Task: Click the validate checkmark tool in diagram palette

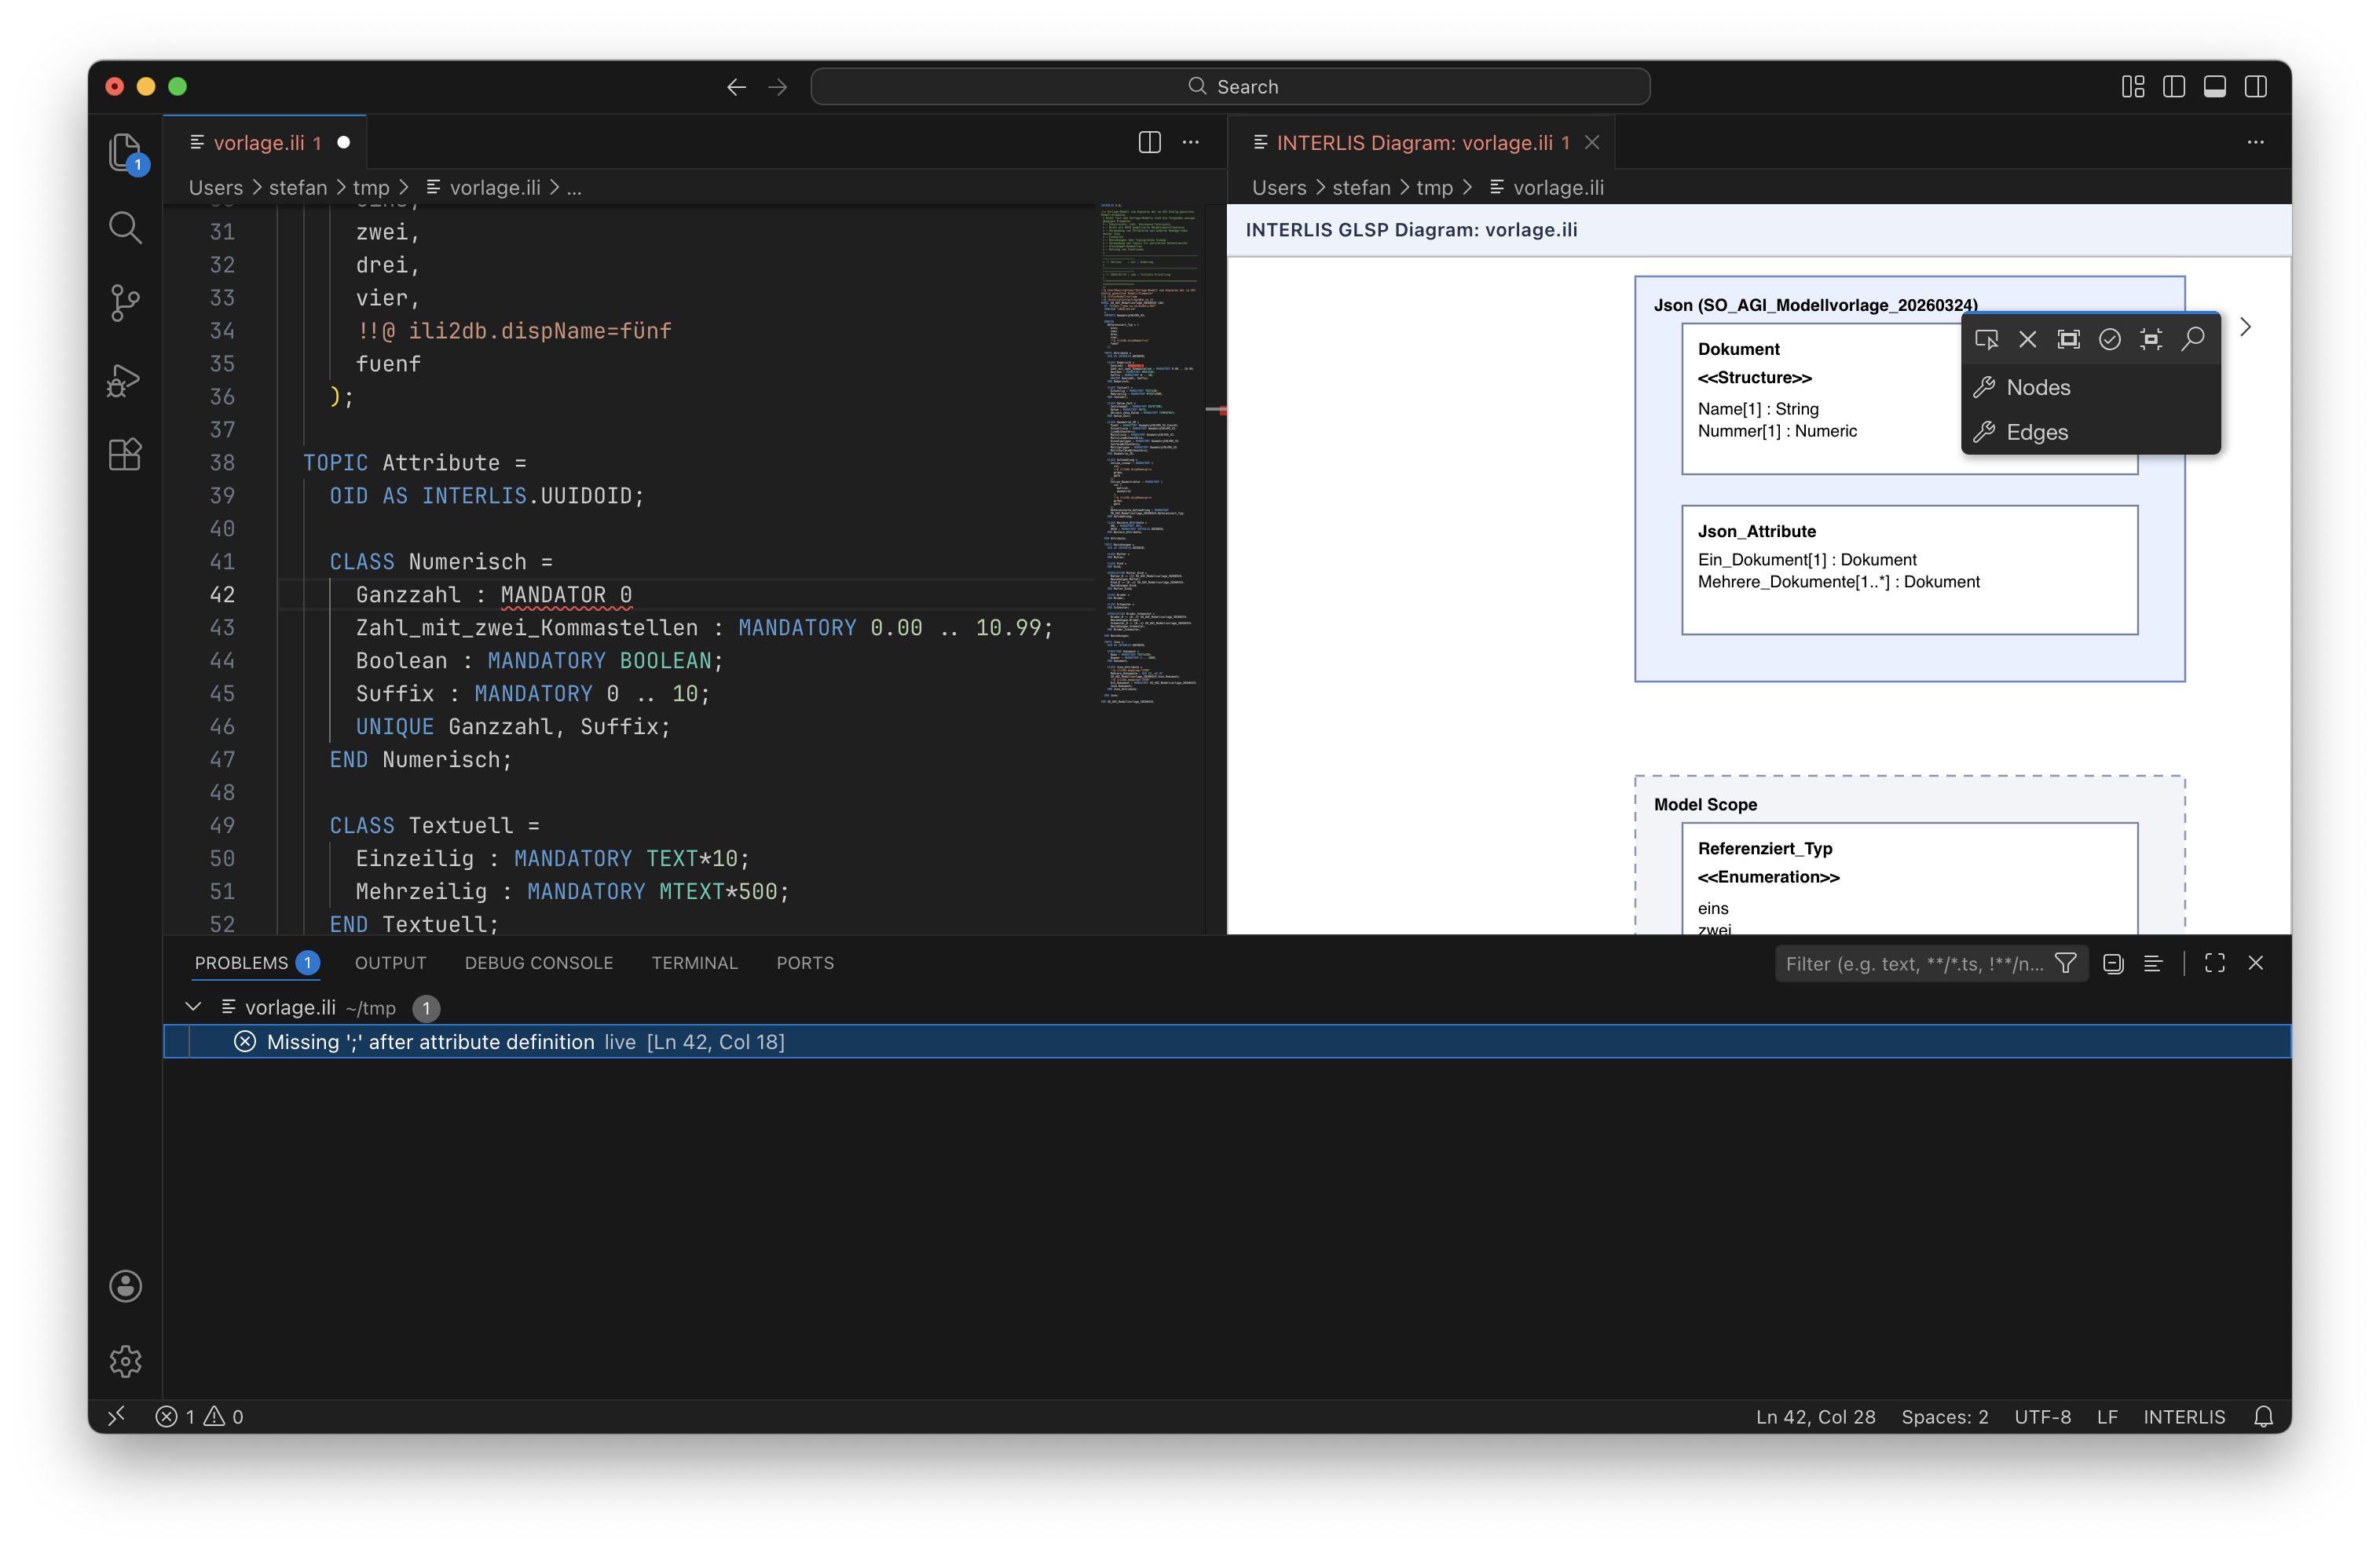Action: tap(2109, 340)
